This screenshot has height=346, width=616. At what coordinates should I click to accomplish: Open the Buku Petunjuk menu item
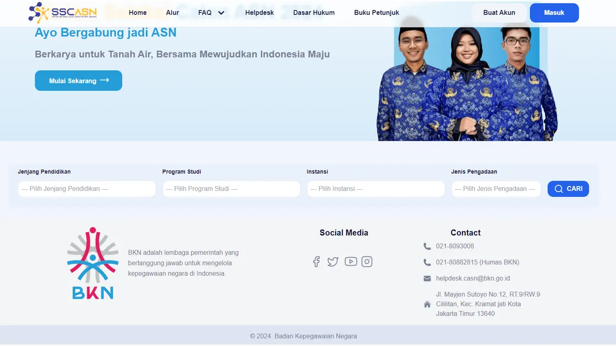coord(376,13)
